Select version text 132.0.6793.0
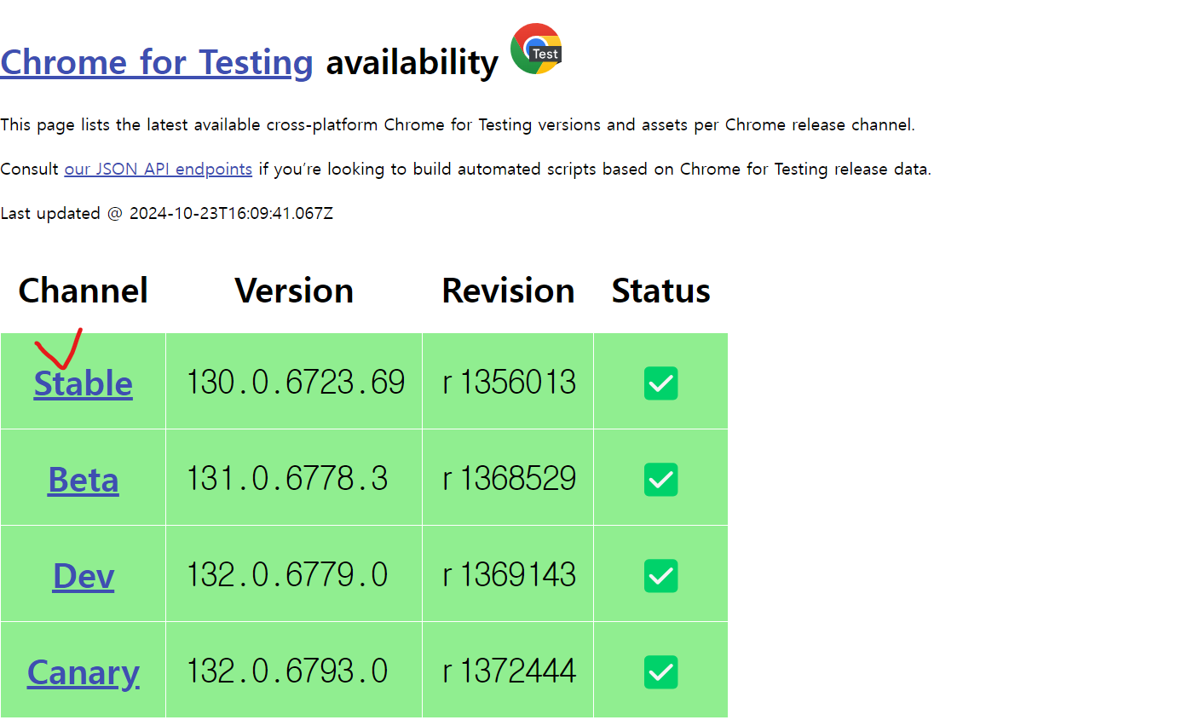This screenshot has width=1182, height=720. (287, 671)
